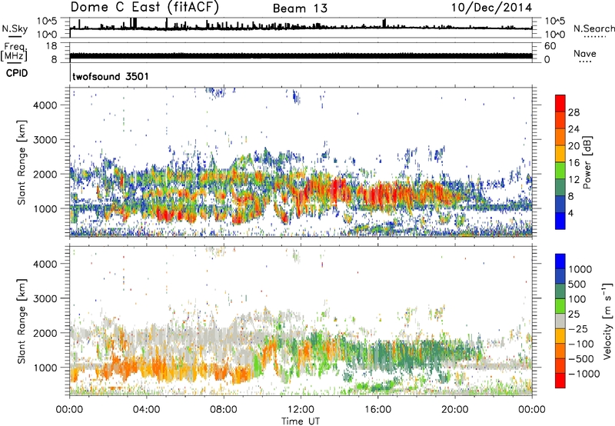Click the blue 1000 velocity swatch
The height and width of the screenshot is (426, 615).
(560, 261)
